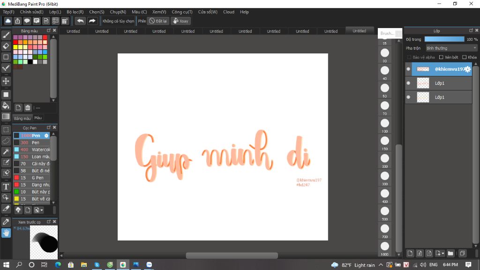Delete color using palette trash icon

point(28,108)
